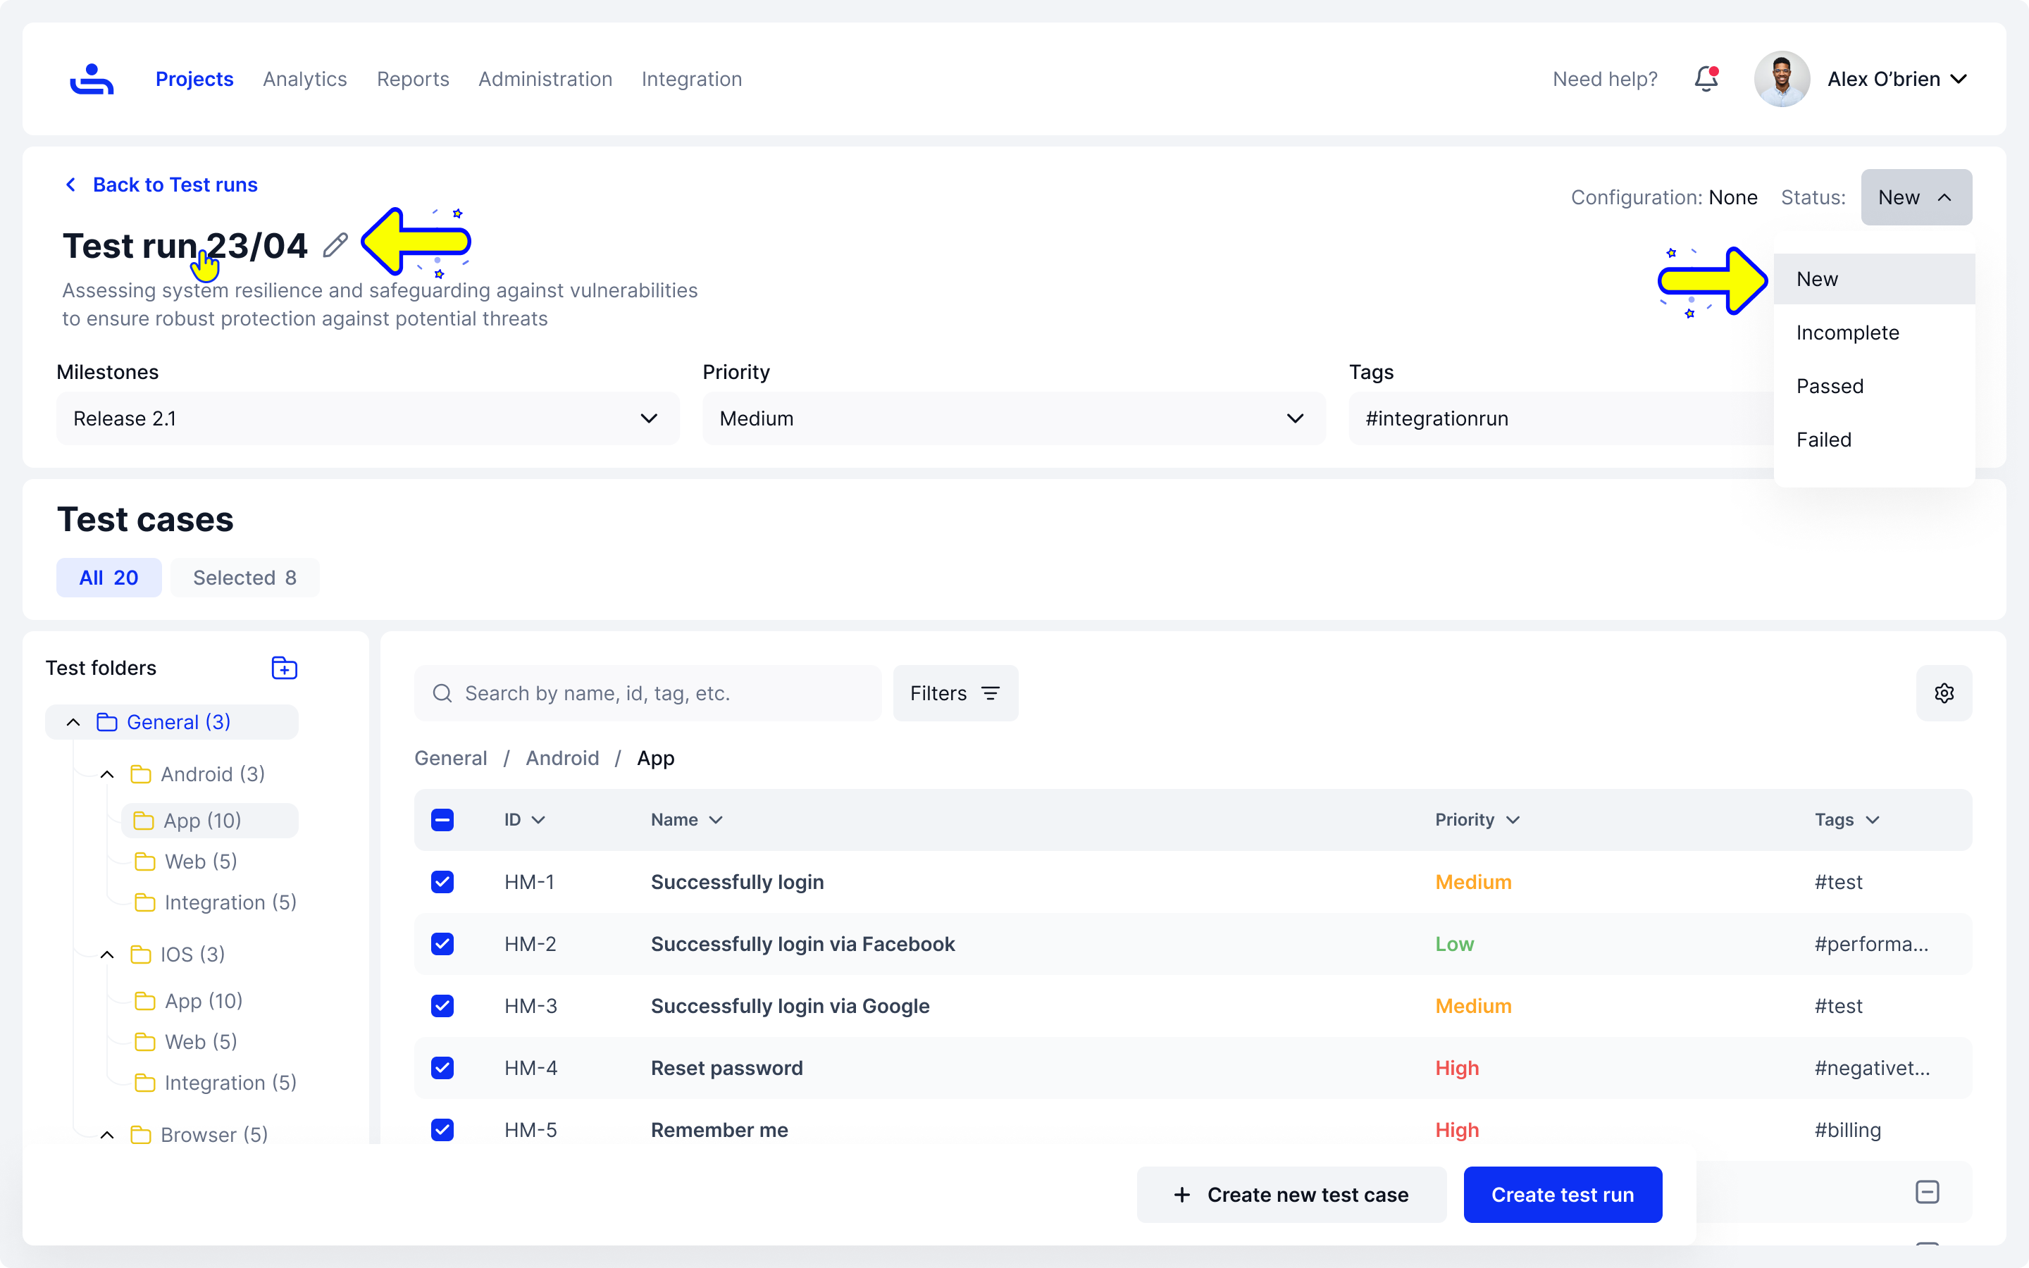Uncheck the HM-4 Reset password checkbox

(442, 1067)
